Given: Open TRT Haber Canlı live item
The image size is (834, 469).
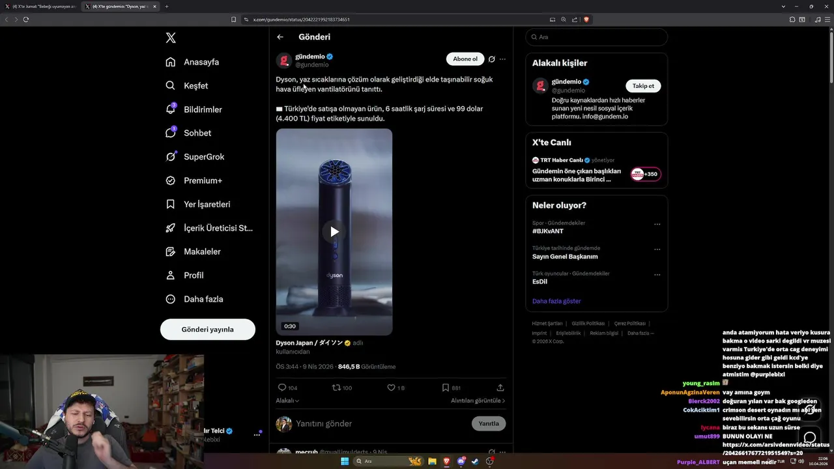Looking at the screenshot, I should [x=596, y=169].
